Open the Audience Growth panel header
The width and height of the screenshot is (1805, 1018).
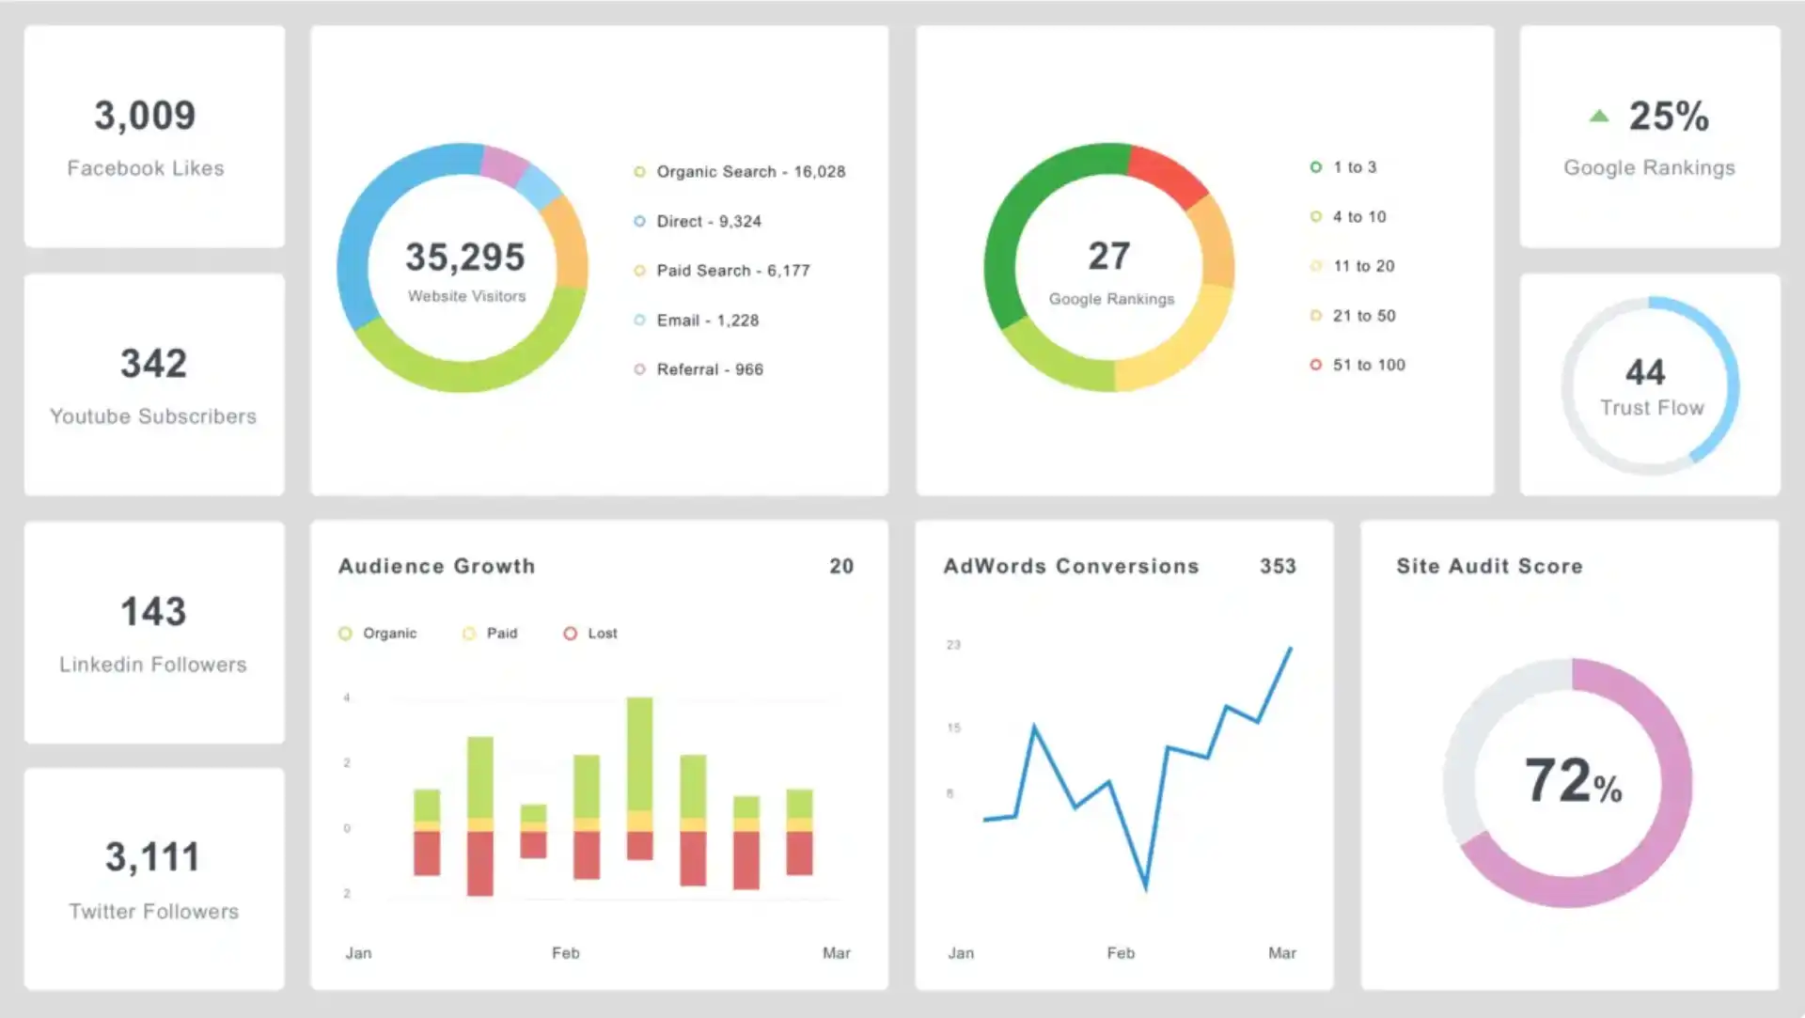(436, 566)
